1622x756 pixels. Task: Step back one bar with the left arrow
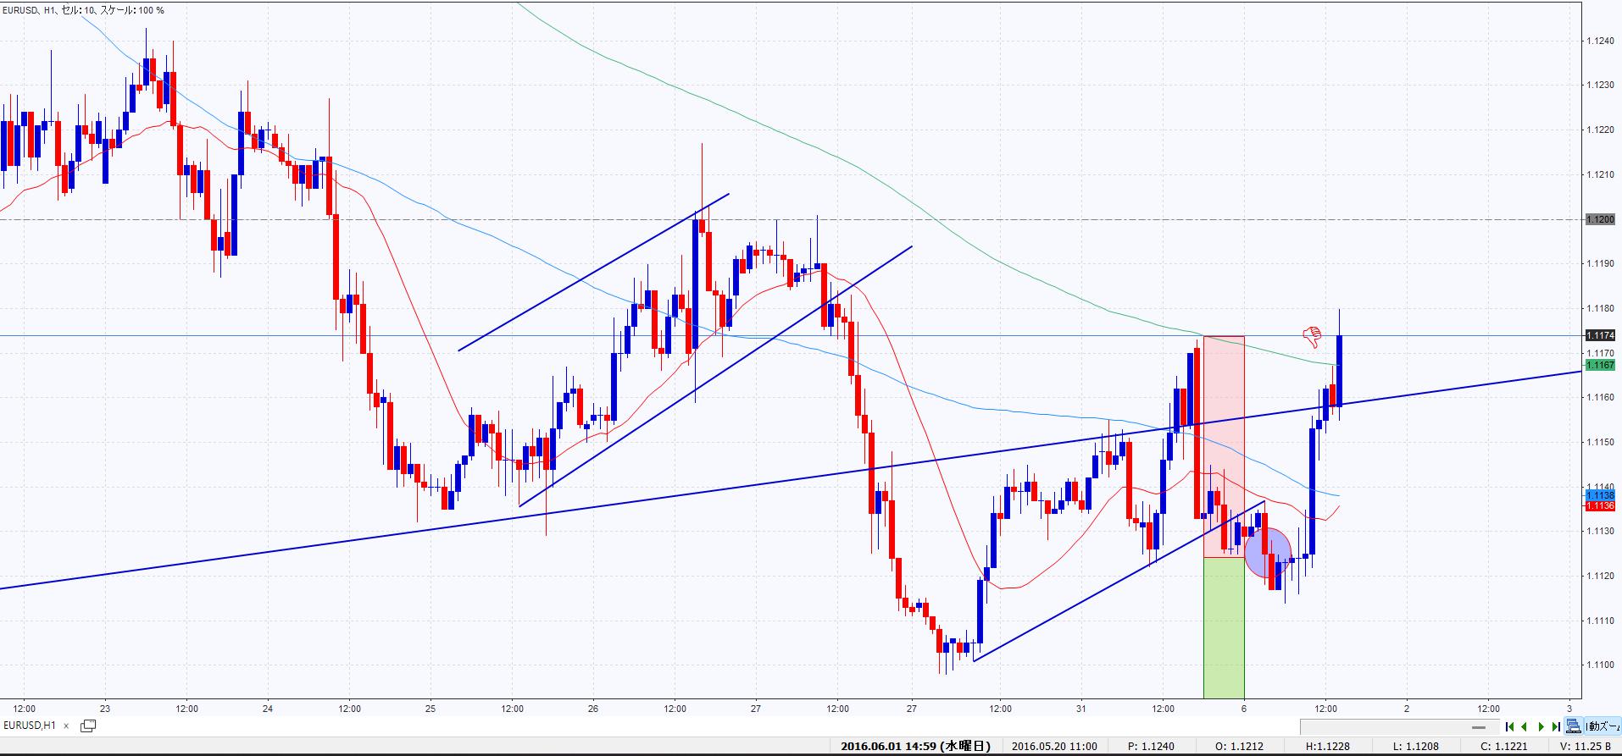tap(1525, 726)
